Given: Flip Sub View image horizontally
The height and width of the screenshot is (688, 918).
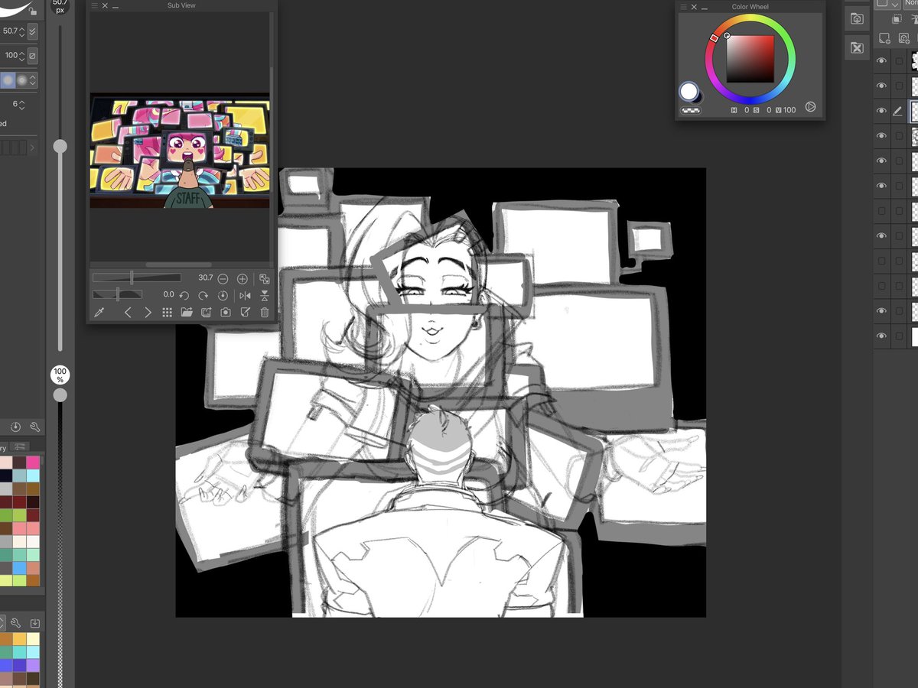Looking at the screenshot, I should 245,295.
